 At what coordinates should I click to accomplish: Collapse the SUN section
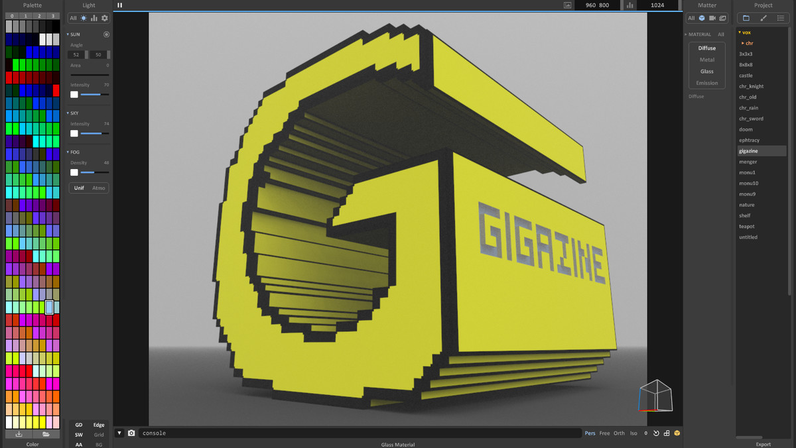pos(68,34)
